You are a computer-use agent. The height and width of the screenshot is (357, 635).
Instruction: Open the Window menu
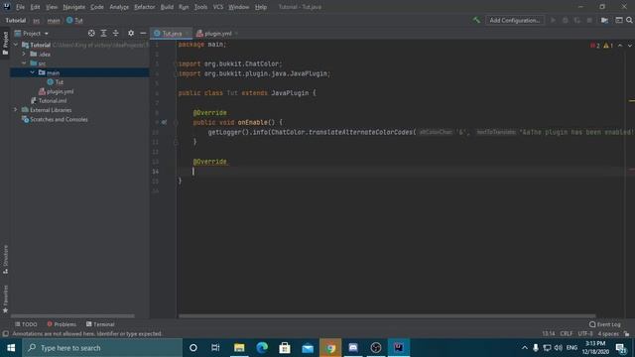238,7
